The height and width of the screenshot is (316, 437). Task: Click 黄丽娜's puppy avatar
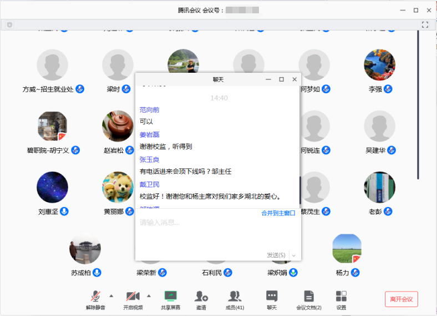[x=118, y=187]
